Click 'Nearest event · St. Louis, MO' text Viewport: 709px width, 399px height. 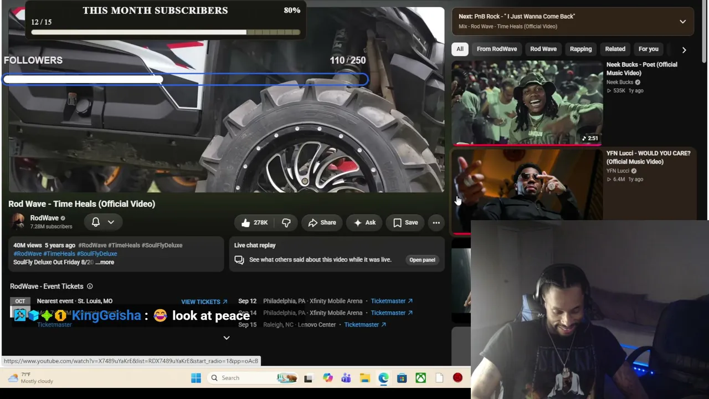pos(75,301)
